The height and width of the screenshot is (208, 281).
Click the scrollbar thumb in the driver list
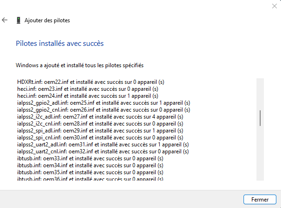[x=260, y=118]
